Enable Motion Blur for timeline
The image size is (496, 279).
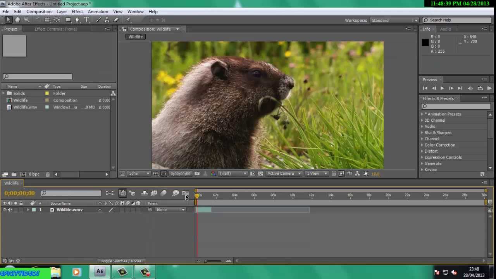(164, 193)
